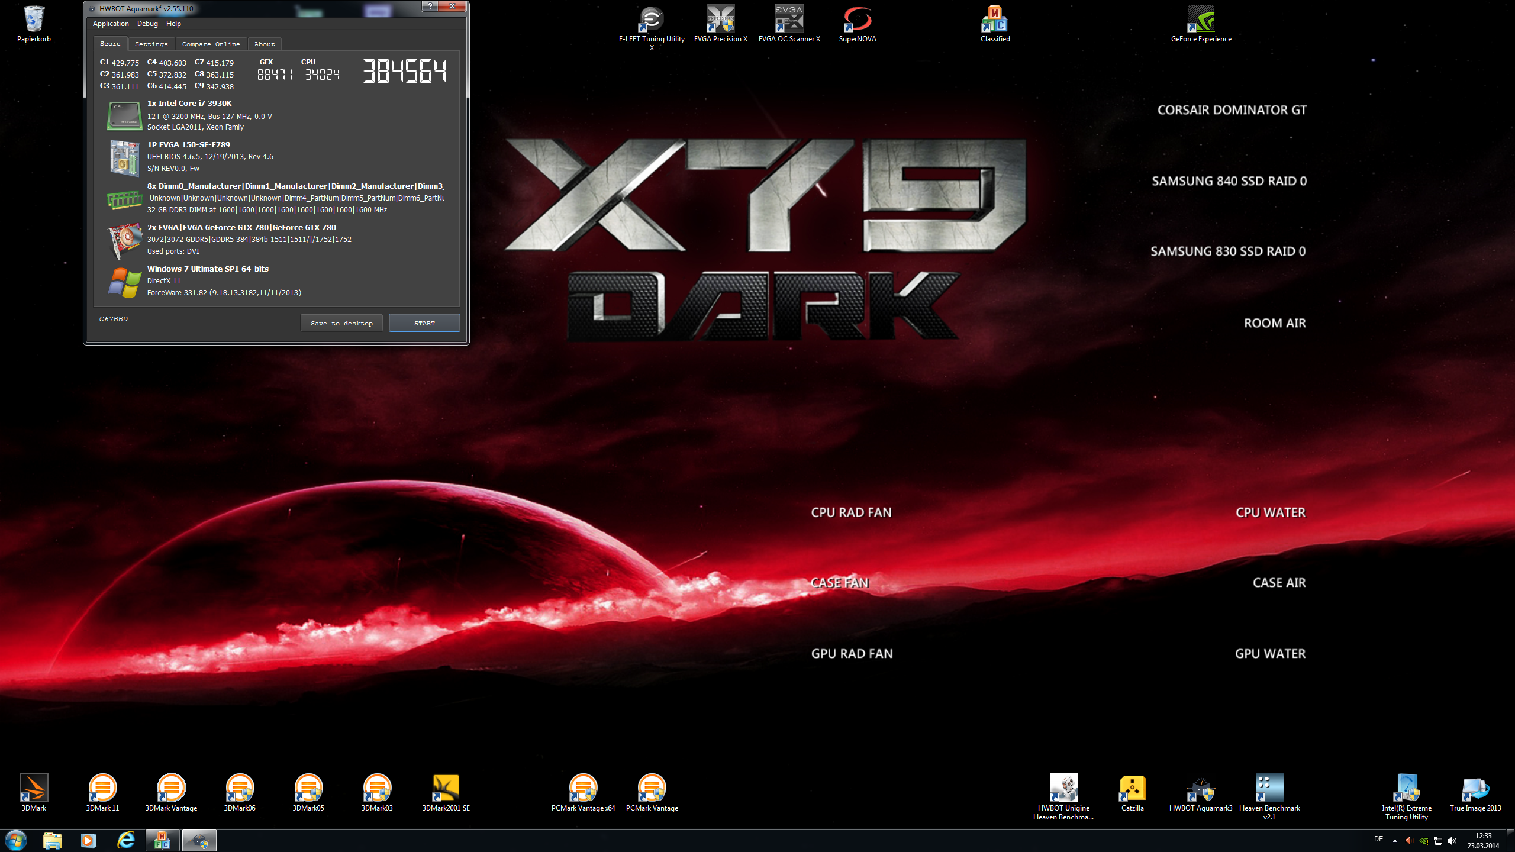This screenshot has height=852, width=1515.
Task: Click the question mark help button
Action: 430,6
